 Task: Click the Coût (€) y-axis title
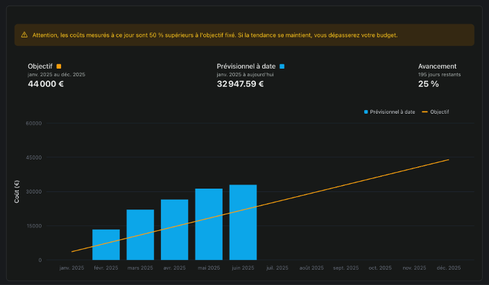18,191
